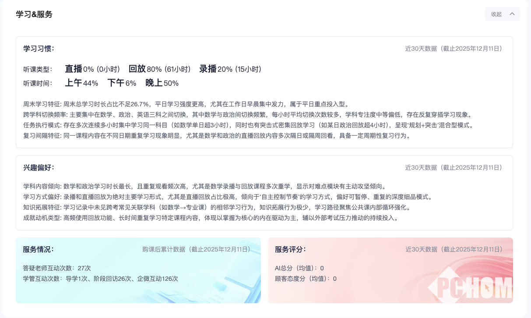531x318 pixels.
Task: Click the 周末学习特征 description line
Action: 186,104
